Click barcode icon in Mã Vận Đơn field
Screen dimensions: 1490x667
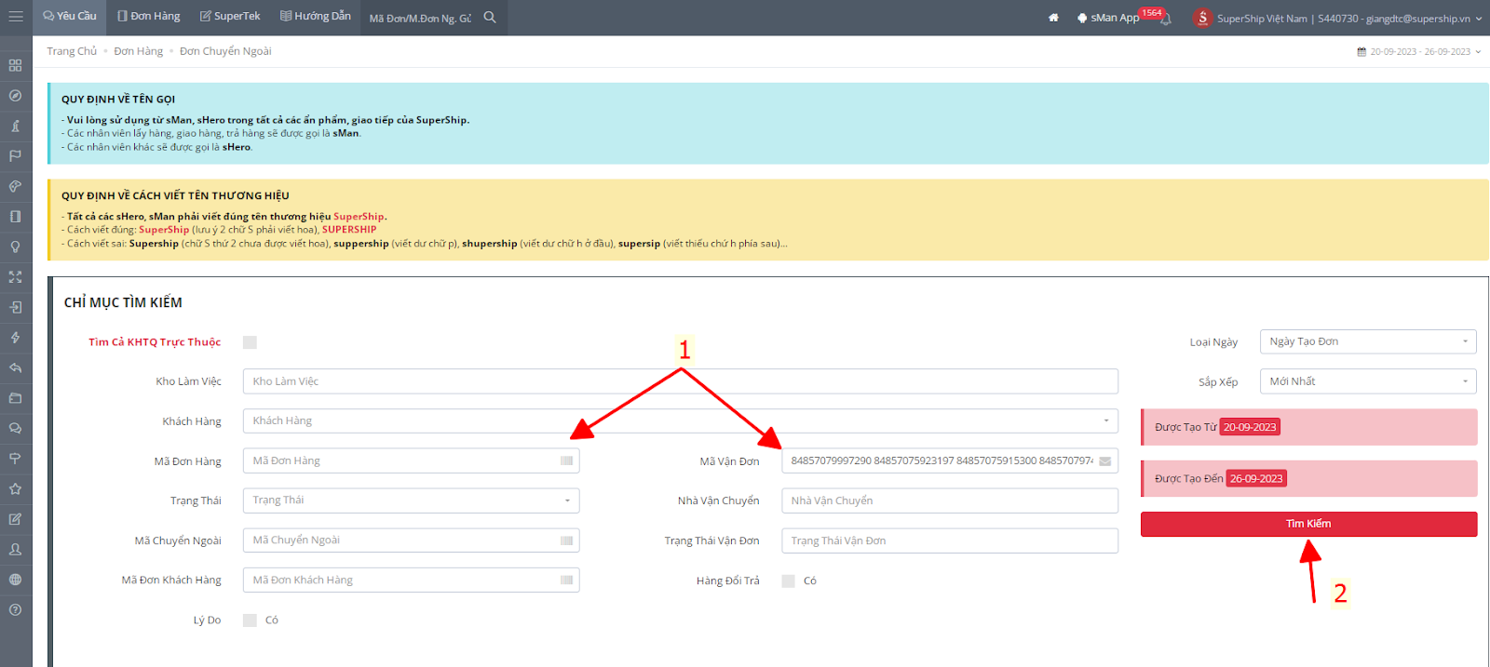[1104, 460]
